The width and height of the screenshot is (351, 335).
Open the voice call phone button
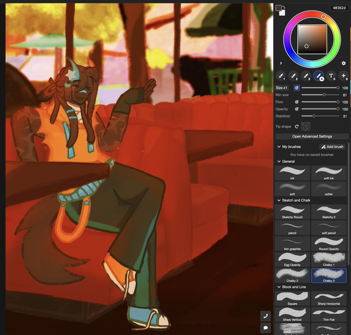(266, 316)
